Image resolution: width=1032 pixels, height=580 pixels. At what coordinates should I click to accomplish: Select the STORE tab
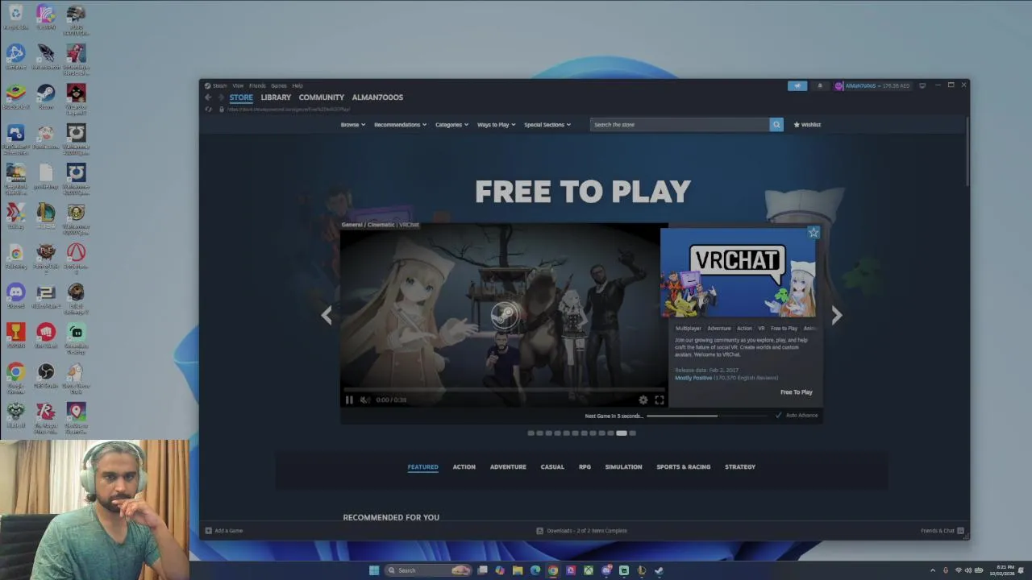click(x=241, y=97)
